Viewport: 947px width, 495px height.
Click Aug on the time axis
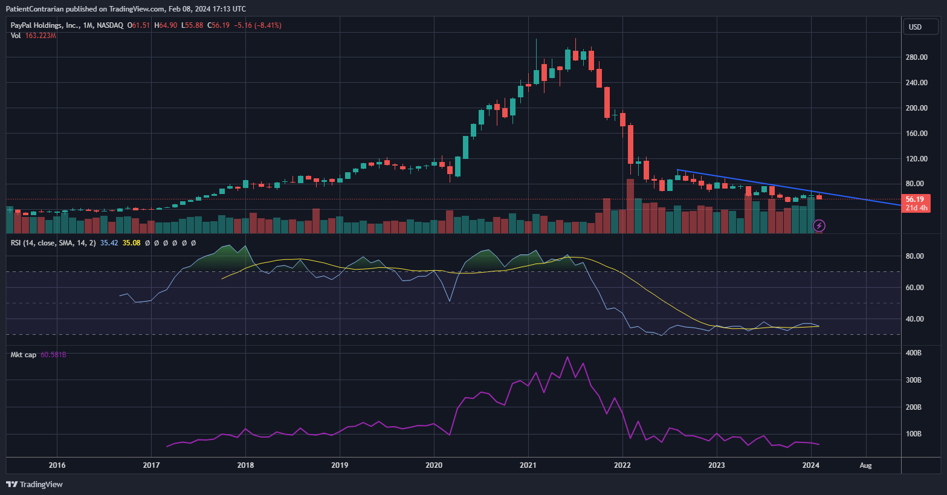(x=866, y=465)
